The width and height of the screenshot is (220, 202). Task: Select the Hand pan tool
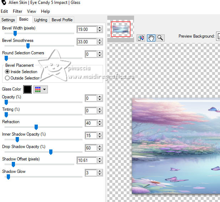coord(151,38)
